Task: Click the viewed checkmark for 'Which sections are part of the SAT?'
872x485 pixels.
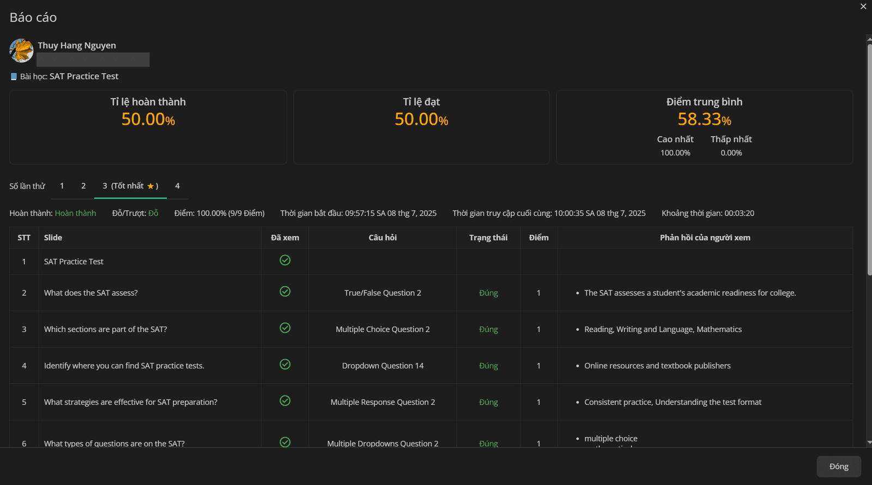Action: pos(285,328)
